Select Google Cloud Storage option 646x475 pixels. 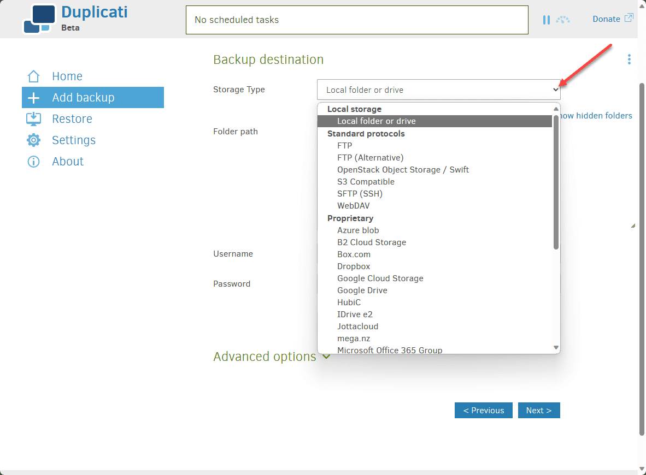point(434,278)
